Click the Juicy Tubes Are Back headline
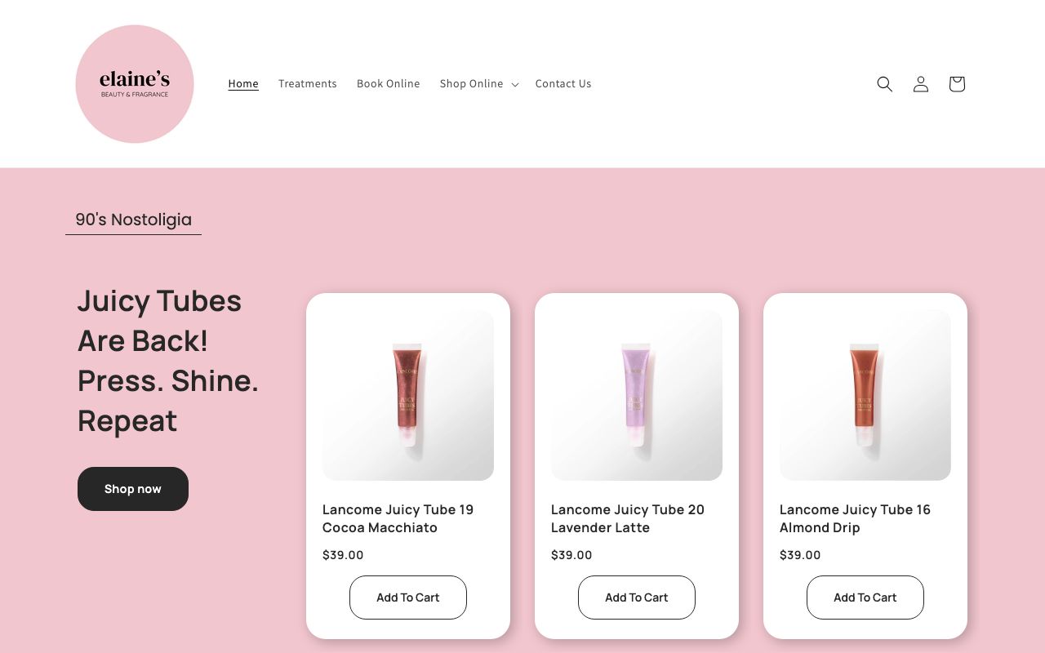1045x653 pixels. [x=168, y=361]
